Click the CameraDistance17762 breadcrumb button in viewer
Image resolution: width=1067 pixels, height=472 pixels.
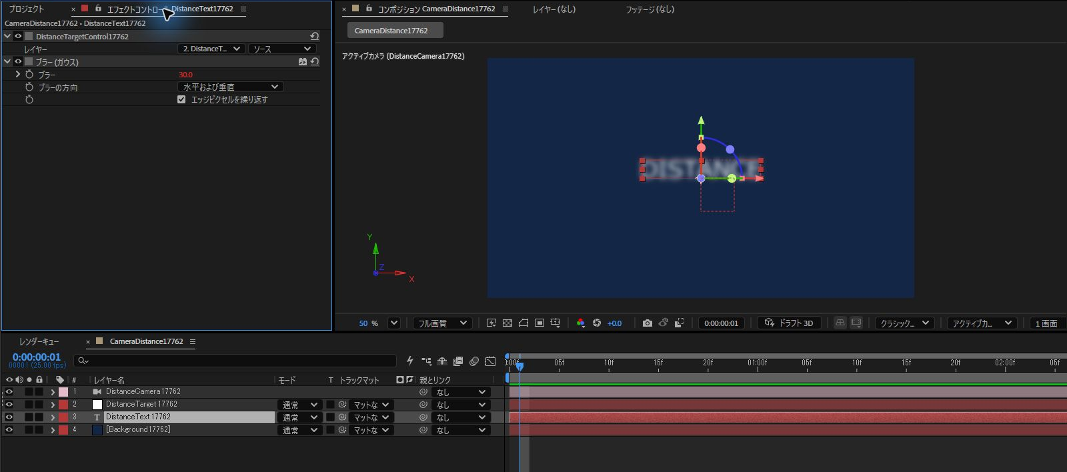coord(395,31)
